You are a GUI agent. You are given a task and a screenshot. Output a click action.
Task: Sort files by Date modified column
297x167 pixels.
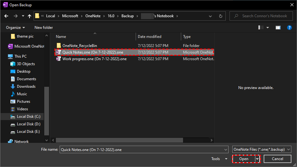tap(149, 37)
